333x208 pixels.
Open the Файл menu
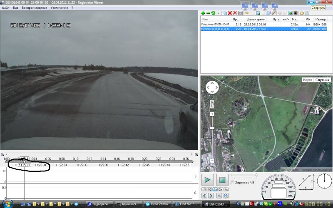coord(5,8)
